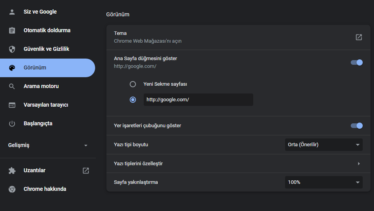
Task: Click the Görünüm page heading
Action: tap(118, 14)
